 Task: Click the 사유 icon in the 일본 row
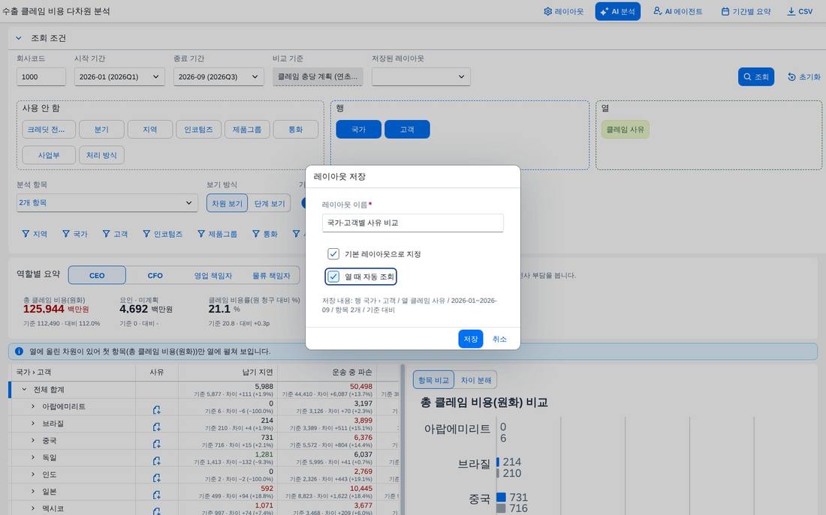click(x=156, y=495)
